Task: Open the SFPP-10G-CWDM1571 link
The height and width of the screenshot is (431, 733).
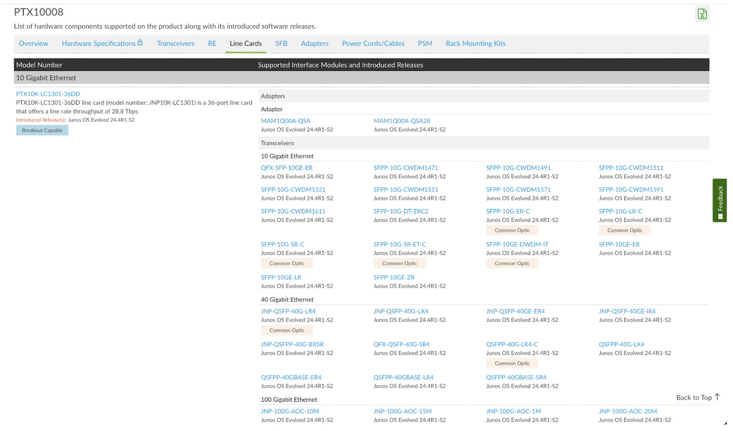Action: (519, 189)
